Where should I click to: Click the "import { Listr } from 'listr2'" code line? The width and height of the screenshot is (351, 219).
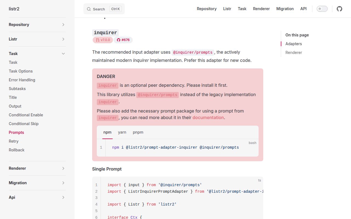pos(142,204)
